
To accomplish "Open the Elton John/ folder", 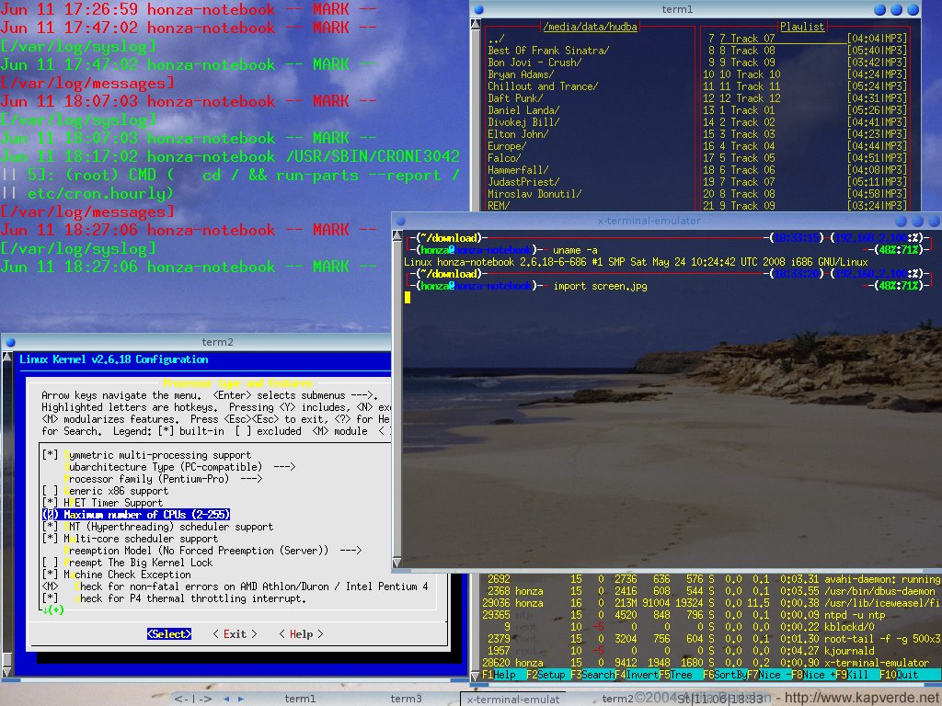I will tap(518, 134).
